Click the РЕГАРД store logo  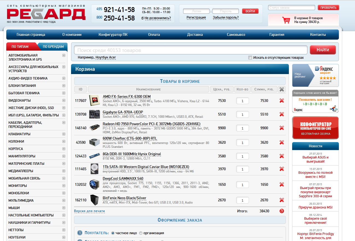[x=46, y=14]
